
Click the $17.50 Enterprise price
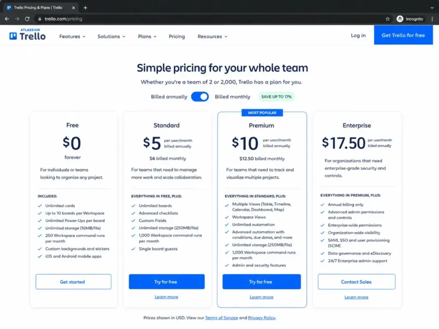343,143
